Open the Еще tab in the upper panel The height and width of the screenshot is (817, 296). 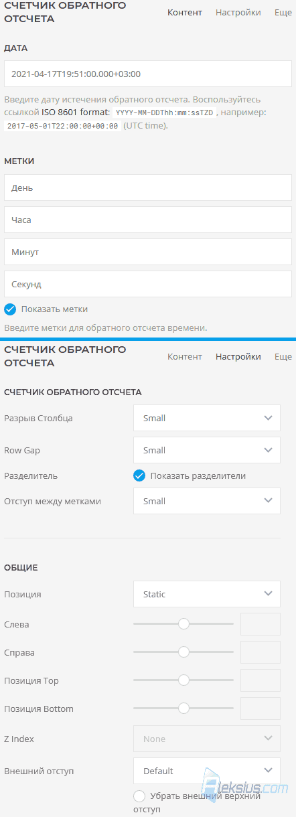(283, 13)
